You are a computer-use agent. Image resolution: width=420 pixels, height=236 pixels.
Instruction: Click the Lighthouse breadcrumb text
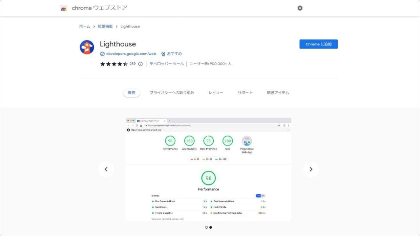click(x=130, y=26)
